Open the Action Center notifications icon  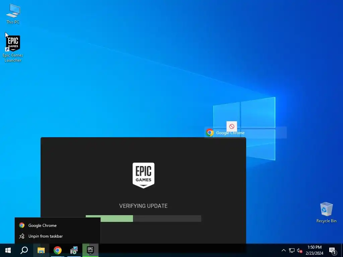click(x=332, y=251)
